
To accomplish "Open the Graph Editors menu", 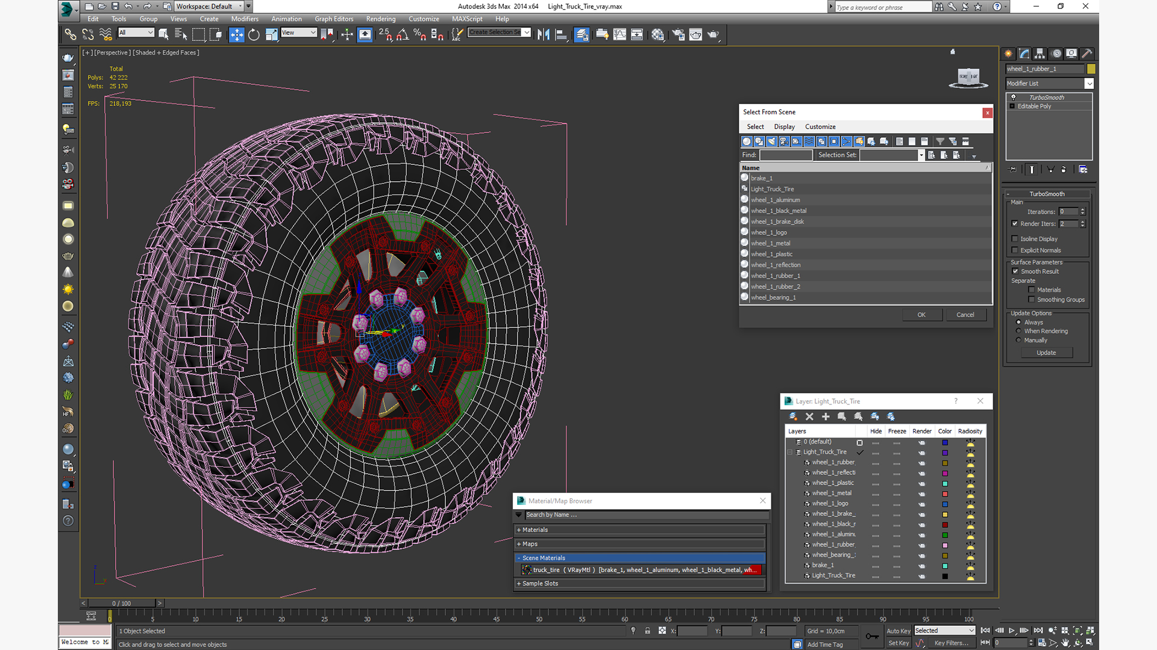I will click(x=334, y=19).
